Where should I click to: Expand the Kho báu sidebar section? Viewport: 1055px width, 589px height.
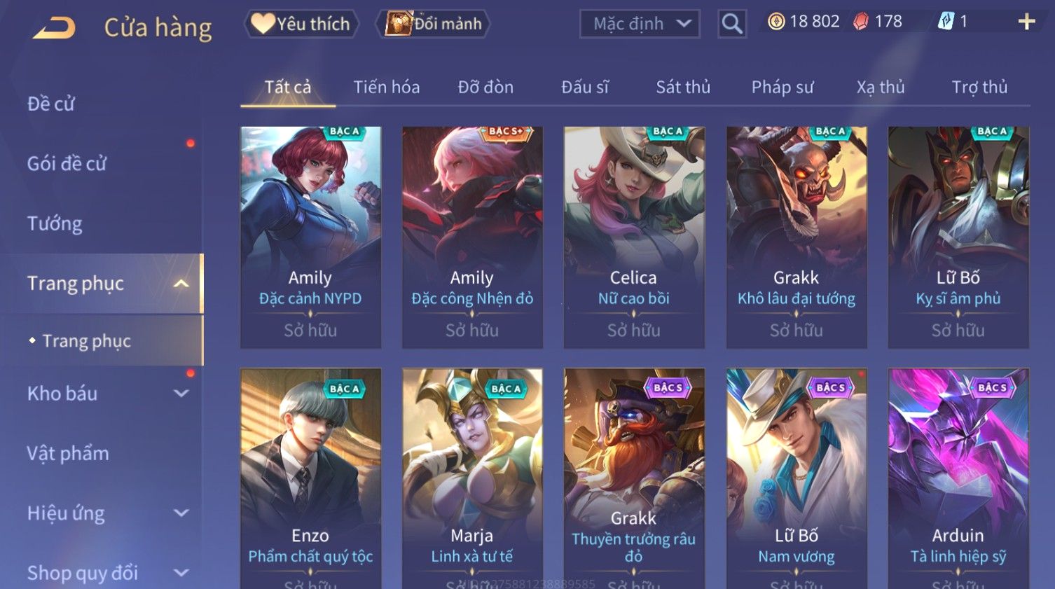point(181,394)
